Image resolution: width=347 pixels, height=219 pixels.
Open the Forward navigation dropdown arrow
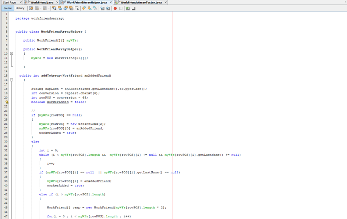pos(49,8)
